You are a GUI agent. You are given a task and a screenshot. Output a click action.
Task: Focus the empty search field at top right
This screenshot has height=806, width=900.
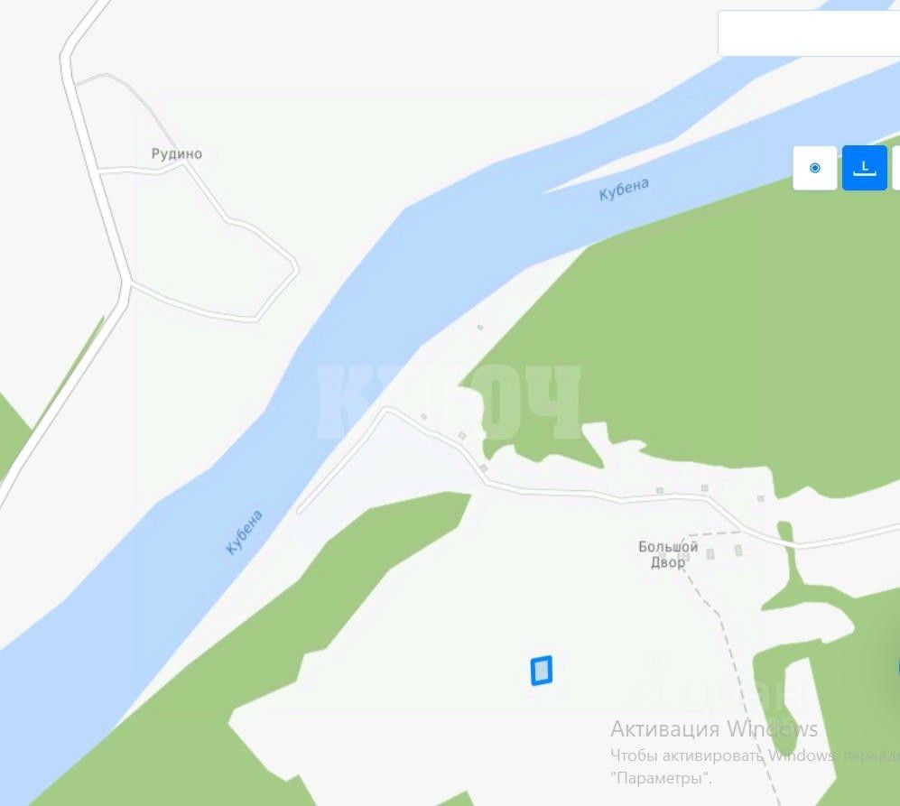(x=809, y=33)
